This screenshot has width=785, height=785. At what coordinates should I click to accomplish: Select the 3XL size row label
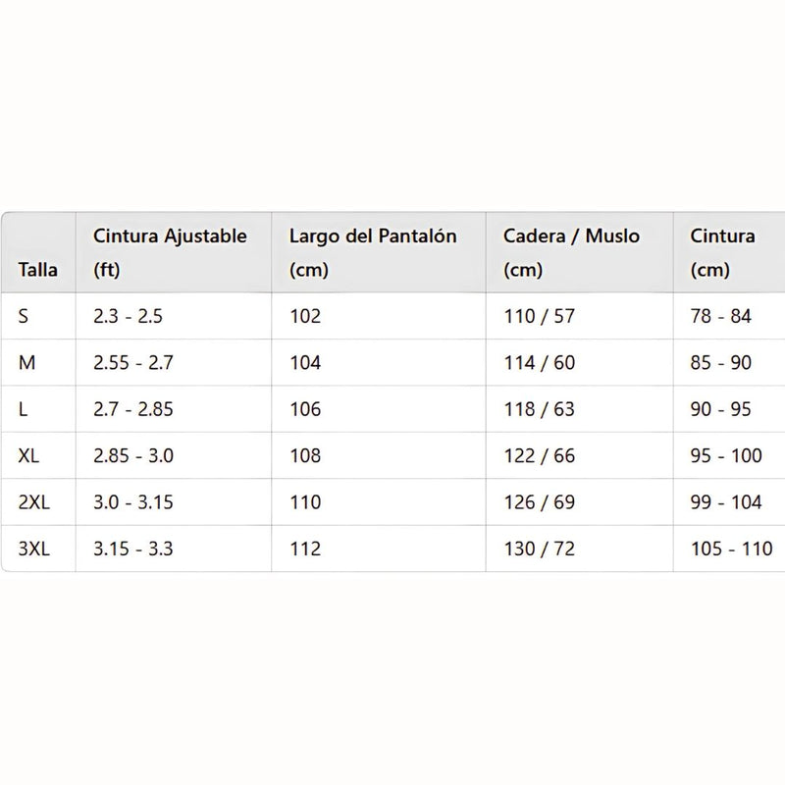pyautogui.click(x=34, y=549)
